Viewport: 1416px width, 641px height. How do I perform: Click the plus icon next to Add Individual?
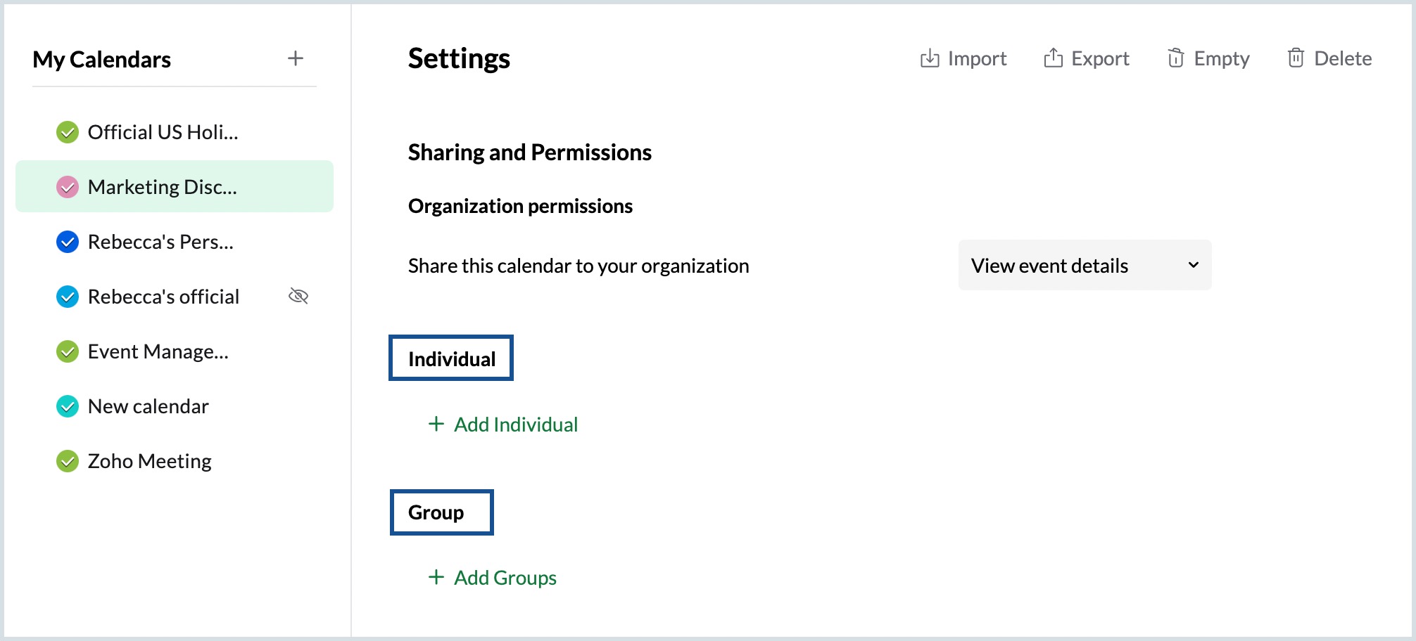pyautogui.click(x=436, y=424)
